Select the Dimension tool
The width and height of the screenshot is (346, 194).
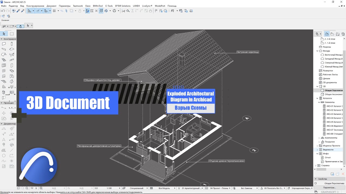pyautogui.click(x=4, y=129)
